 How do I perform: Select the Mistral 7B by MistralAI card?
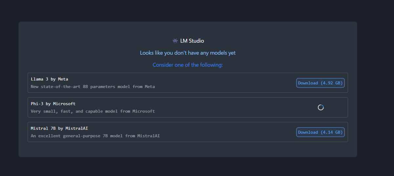188,132
